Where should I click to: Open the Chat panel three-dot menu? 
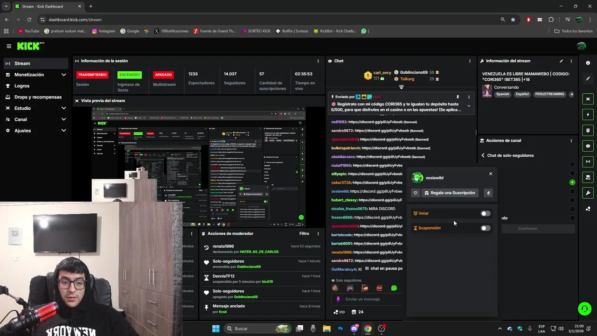coord(470,61)
